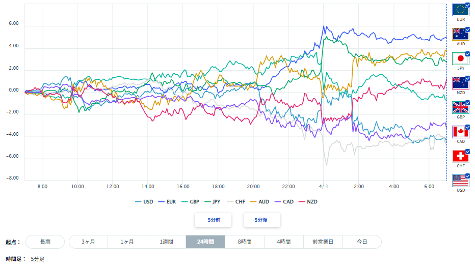The image size is (475, 268).
Task: Click the NZD New Zealand flag icon
Action: 460,83
